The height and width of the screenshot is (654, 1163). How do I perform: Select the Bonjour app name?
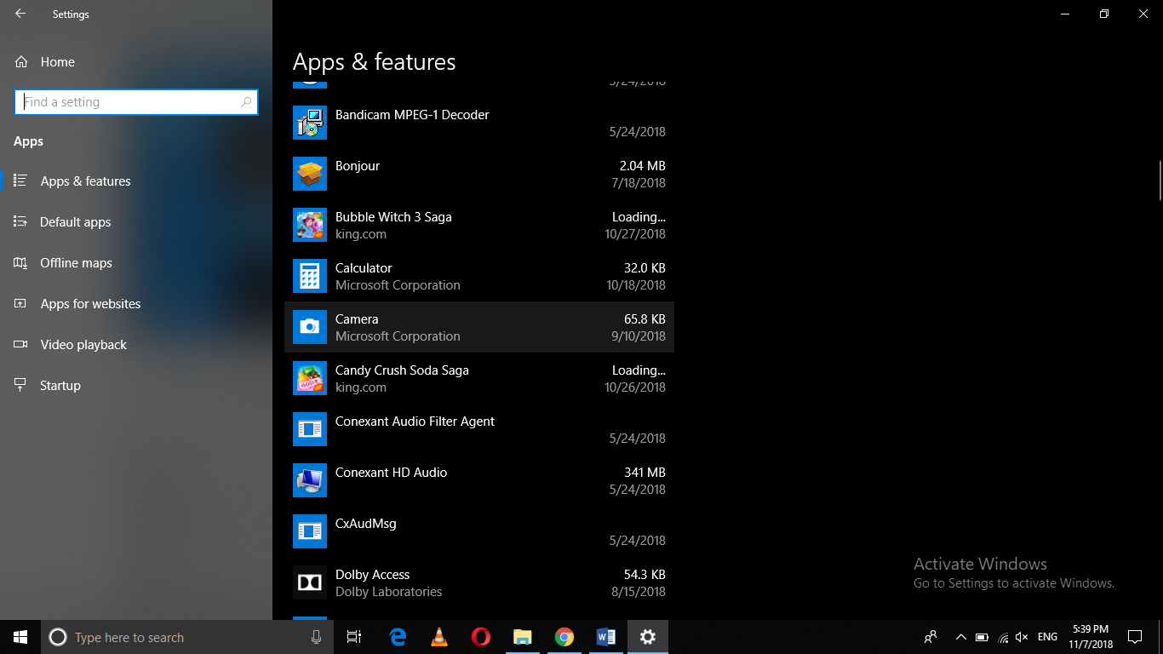pos(358,166)
